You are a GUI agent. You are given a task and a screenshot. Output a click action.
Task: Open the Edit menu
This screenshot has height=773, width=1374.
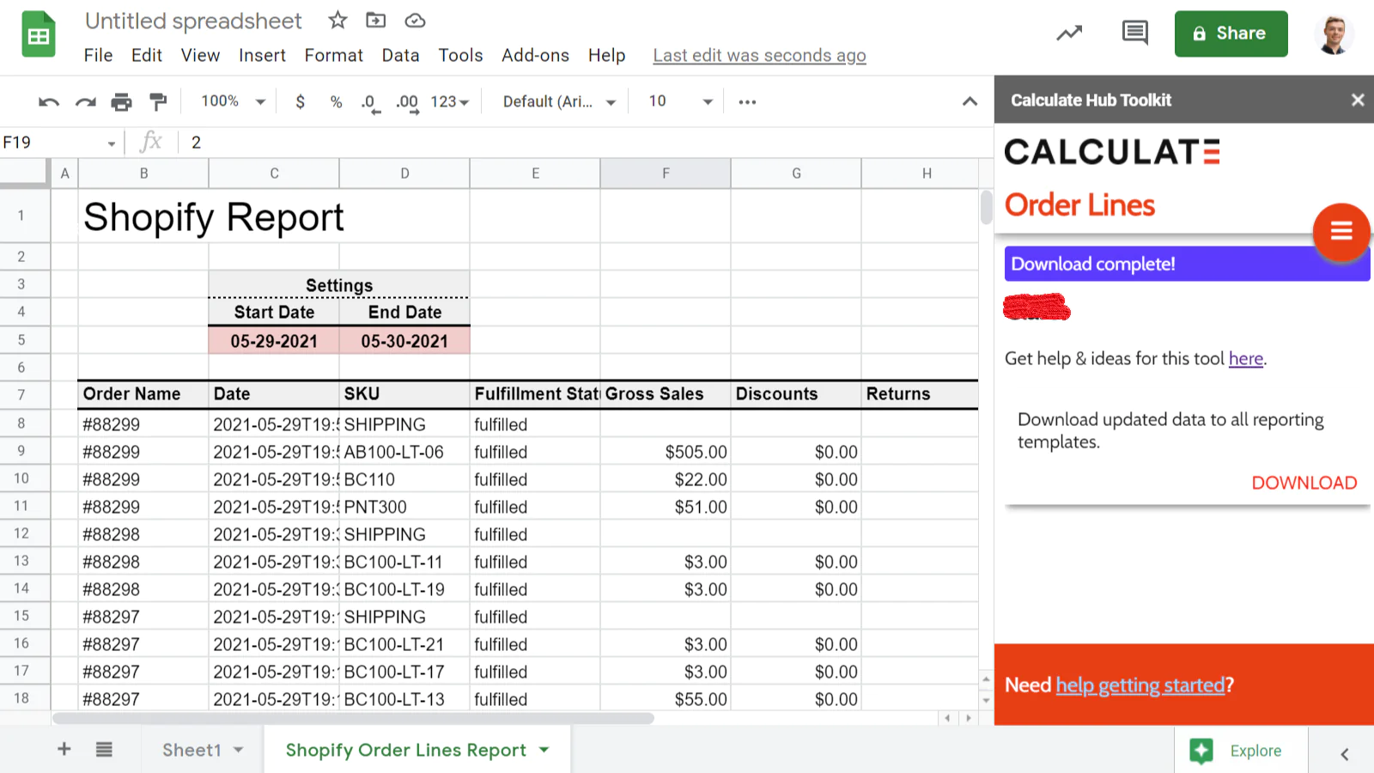(147, 55)
